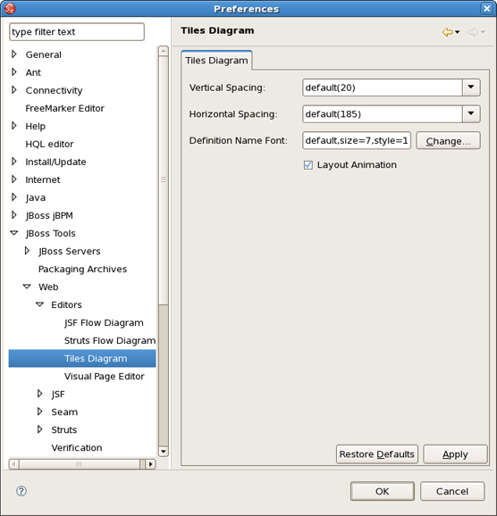Toggle the Layout Animation checkbox

(x=308, y=165)
